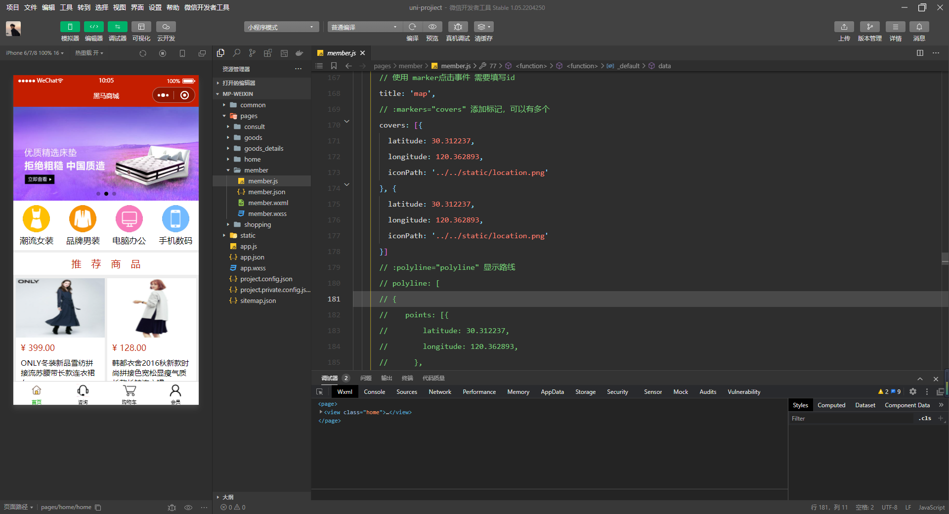
Task: Click the bookmark icon in breadcrumb bar
Action: tap(334, 66)
